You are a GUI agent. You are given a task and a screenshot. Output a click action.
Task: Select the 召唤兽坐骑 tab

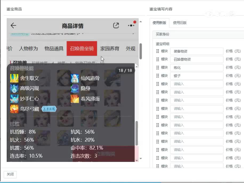pos(82,49)
